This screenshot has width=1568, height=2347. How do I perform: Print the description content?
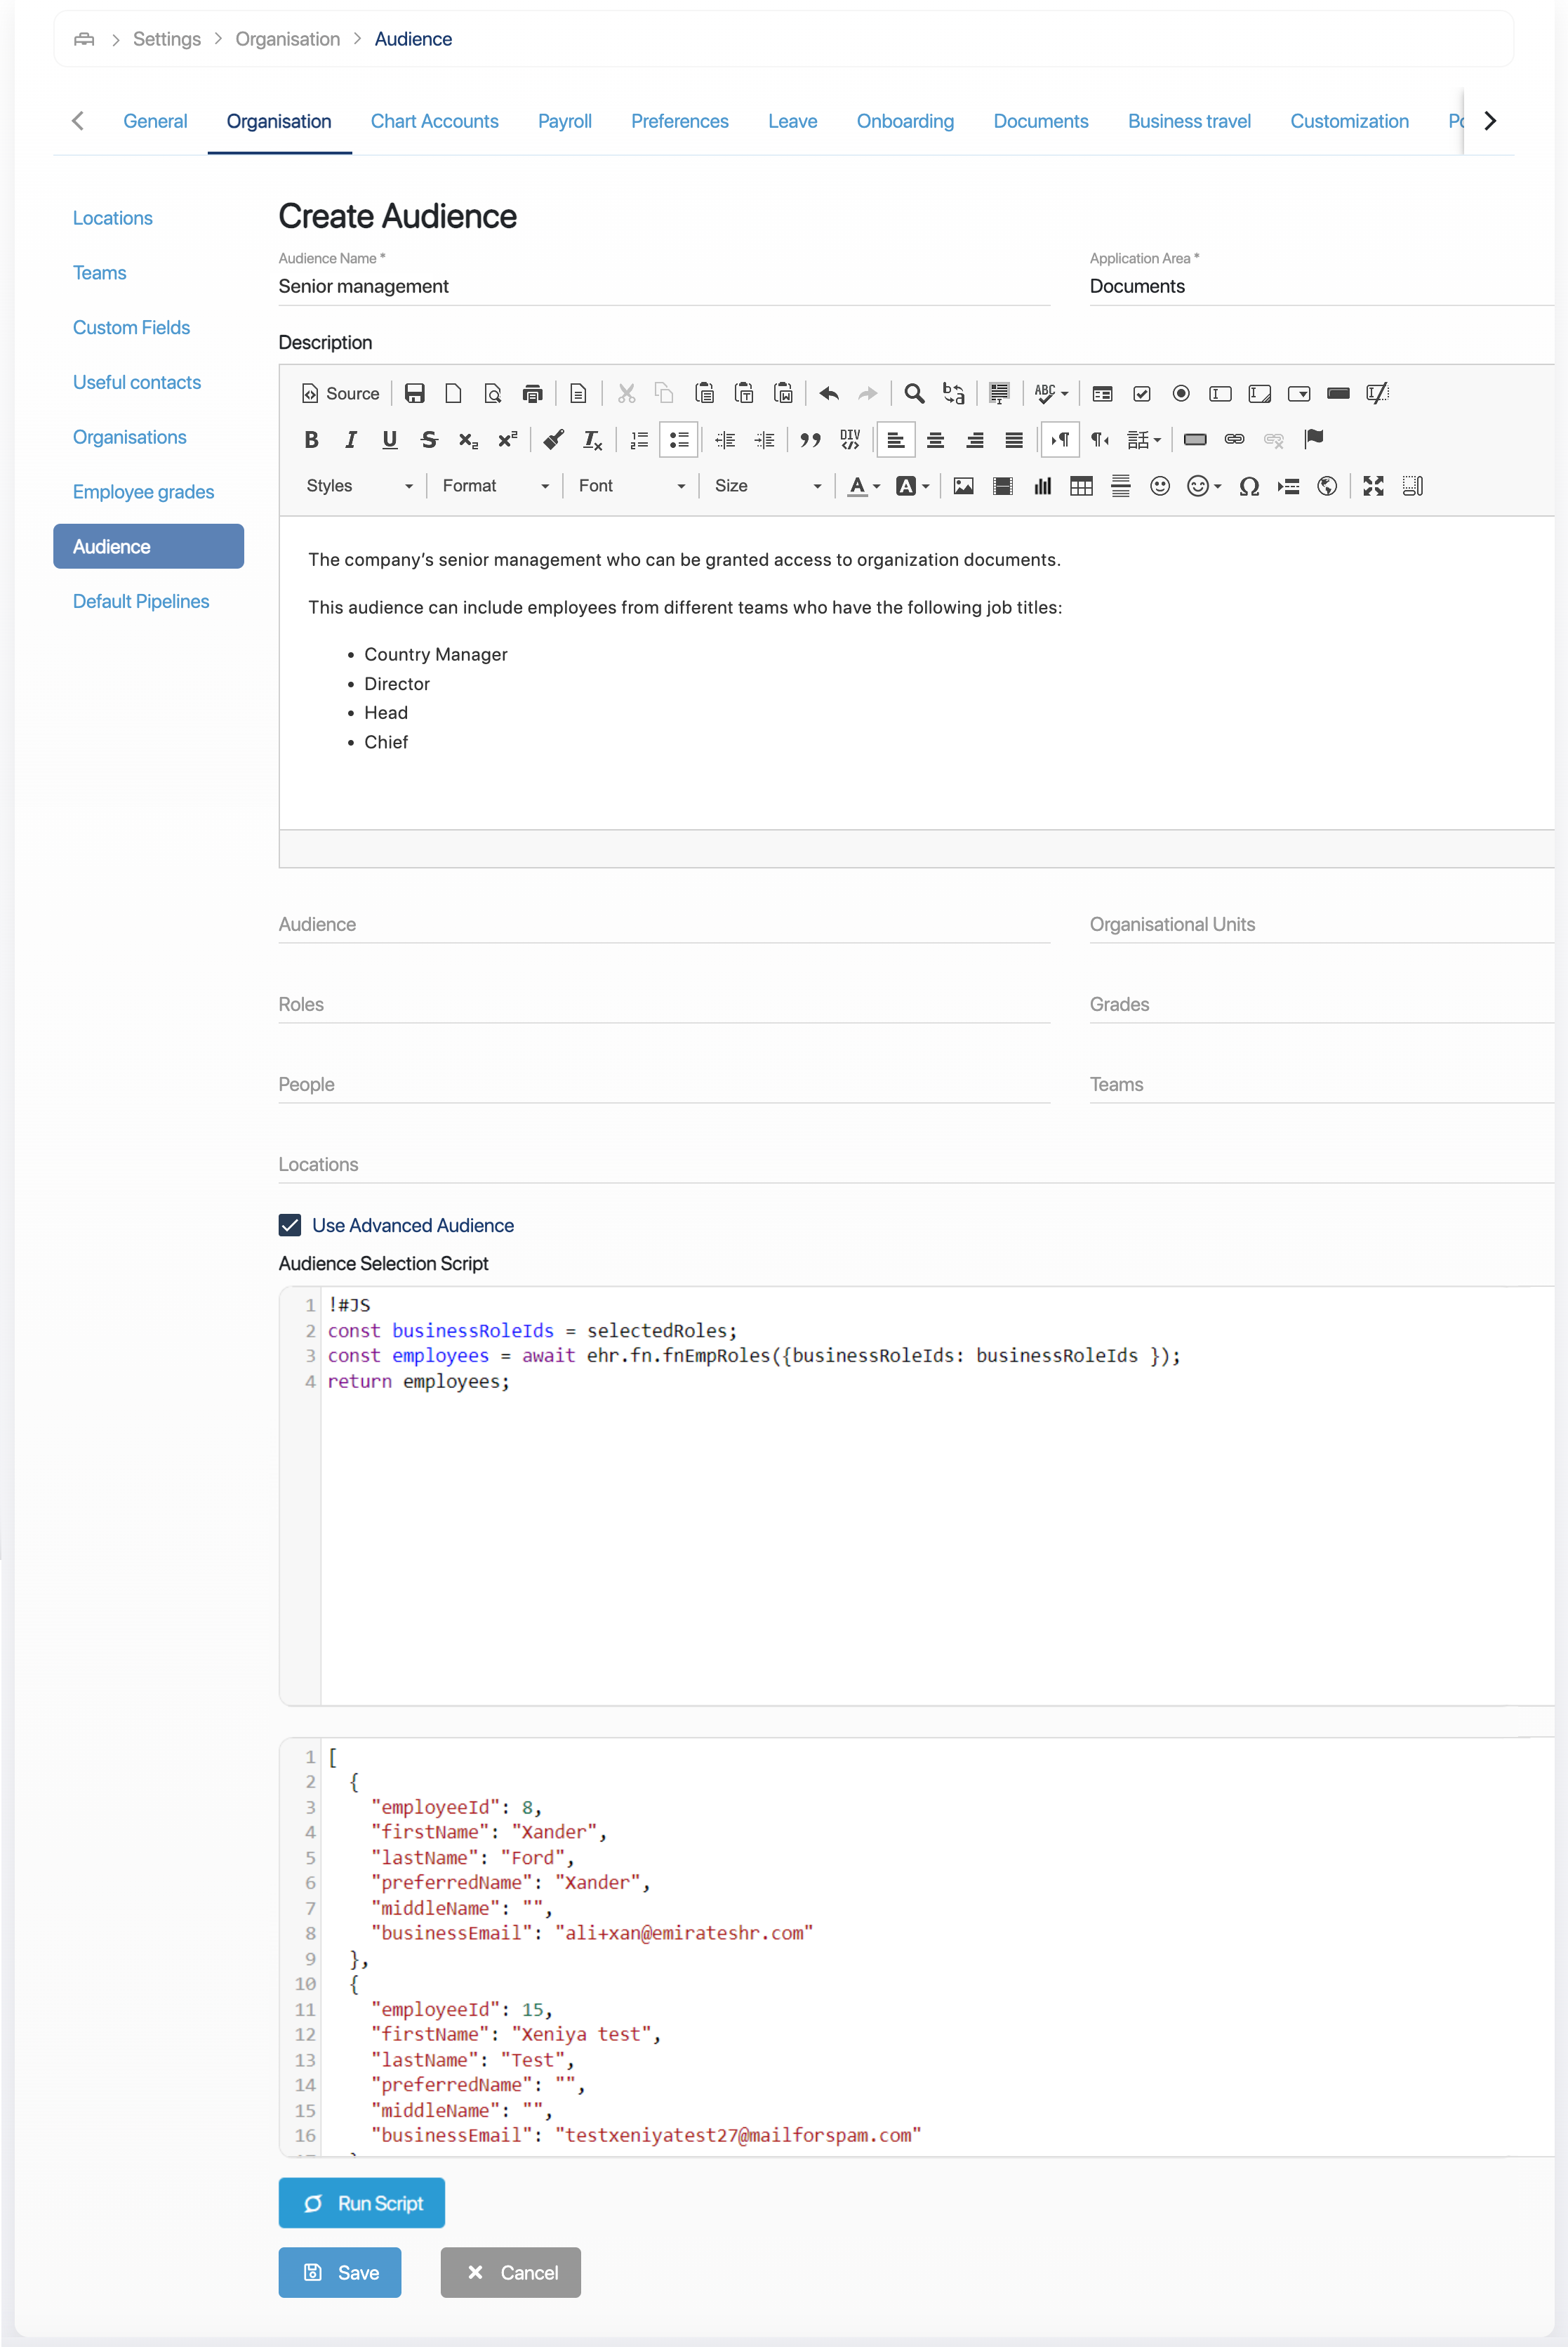(532, 393)
